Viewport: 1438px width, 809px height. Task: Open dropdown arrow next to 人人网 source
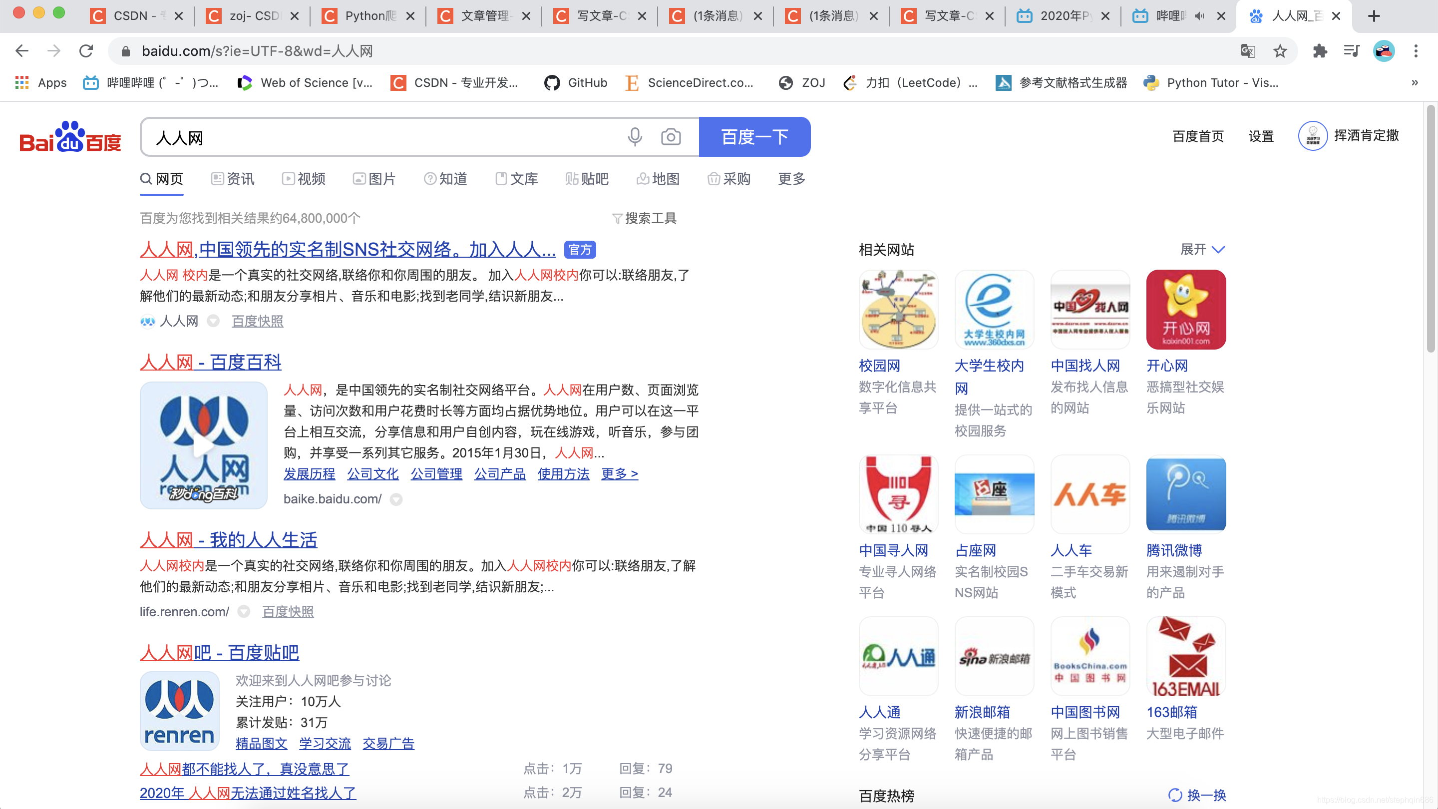[213, 321]
